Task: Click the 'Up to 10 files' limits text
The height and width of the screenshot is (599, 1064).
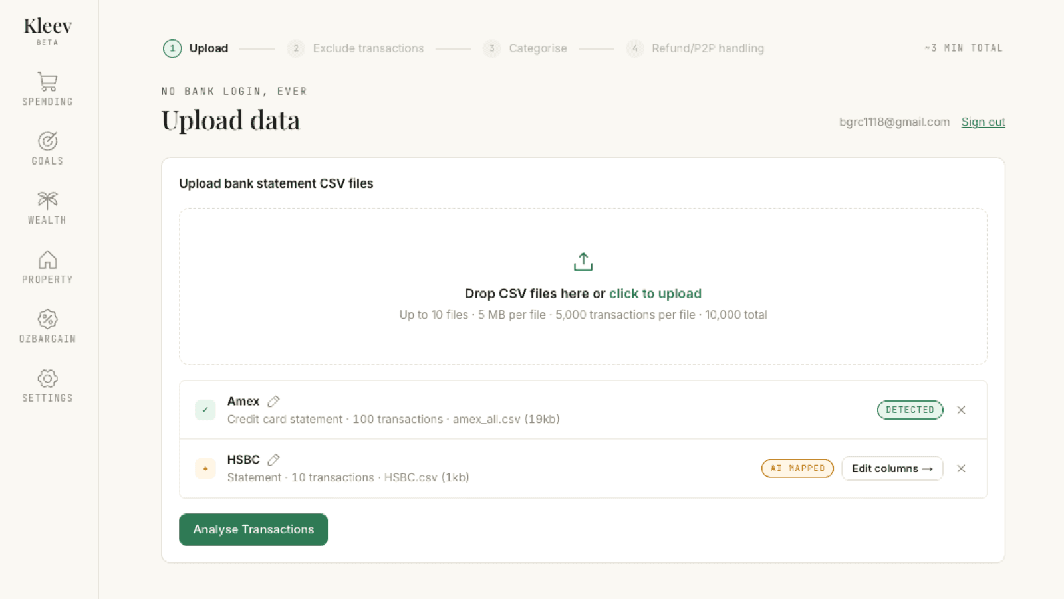Action: 583,315
